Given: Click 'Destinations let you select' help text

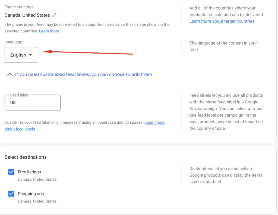Looking at the screenshot, I should pyautogui.click(x=226, y=175).
